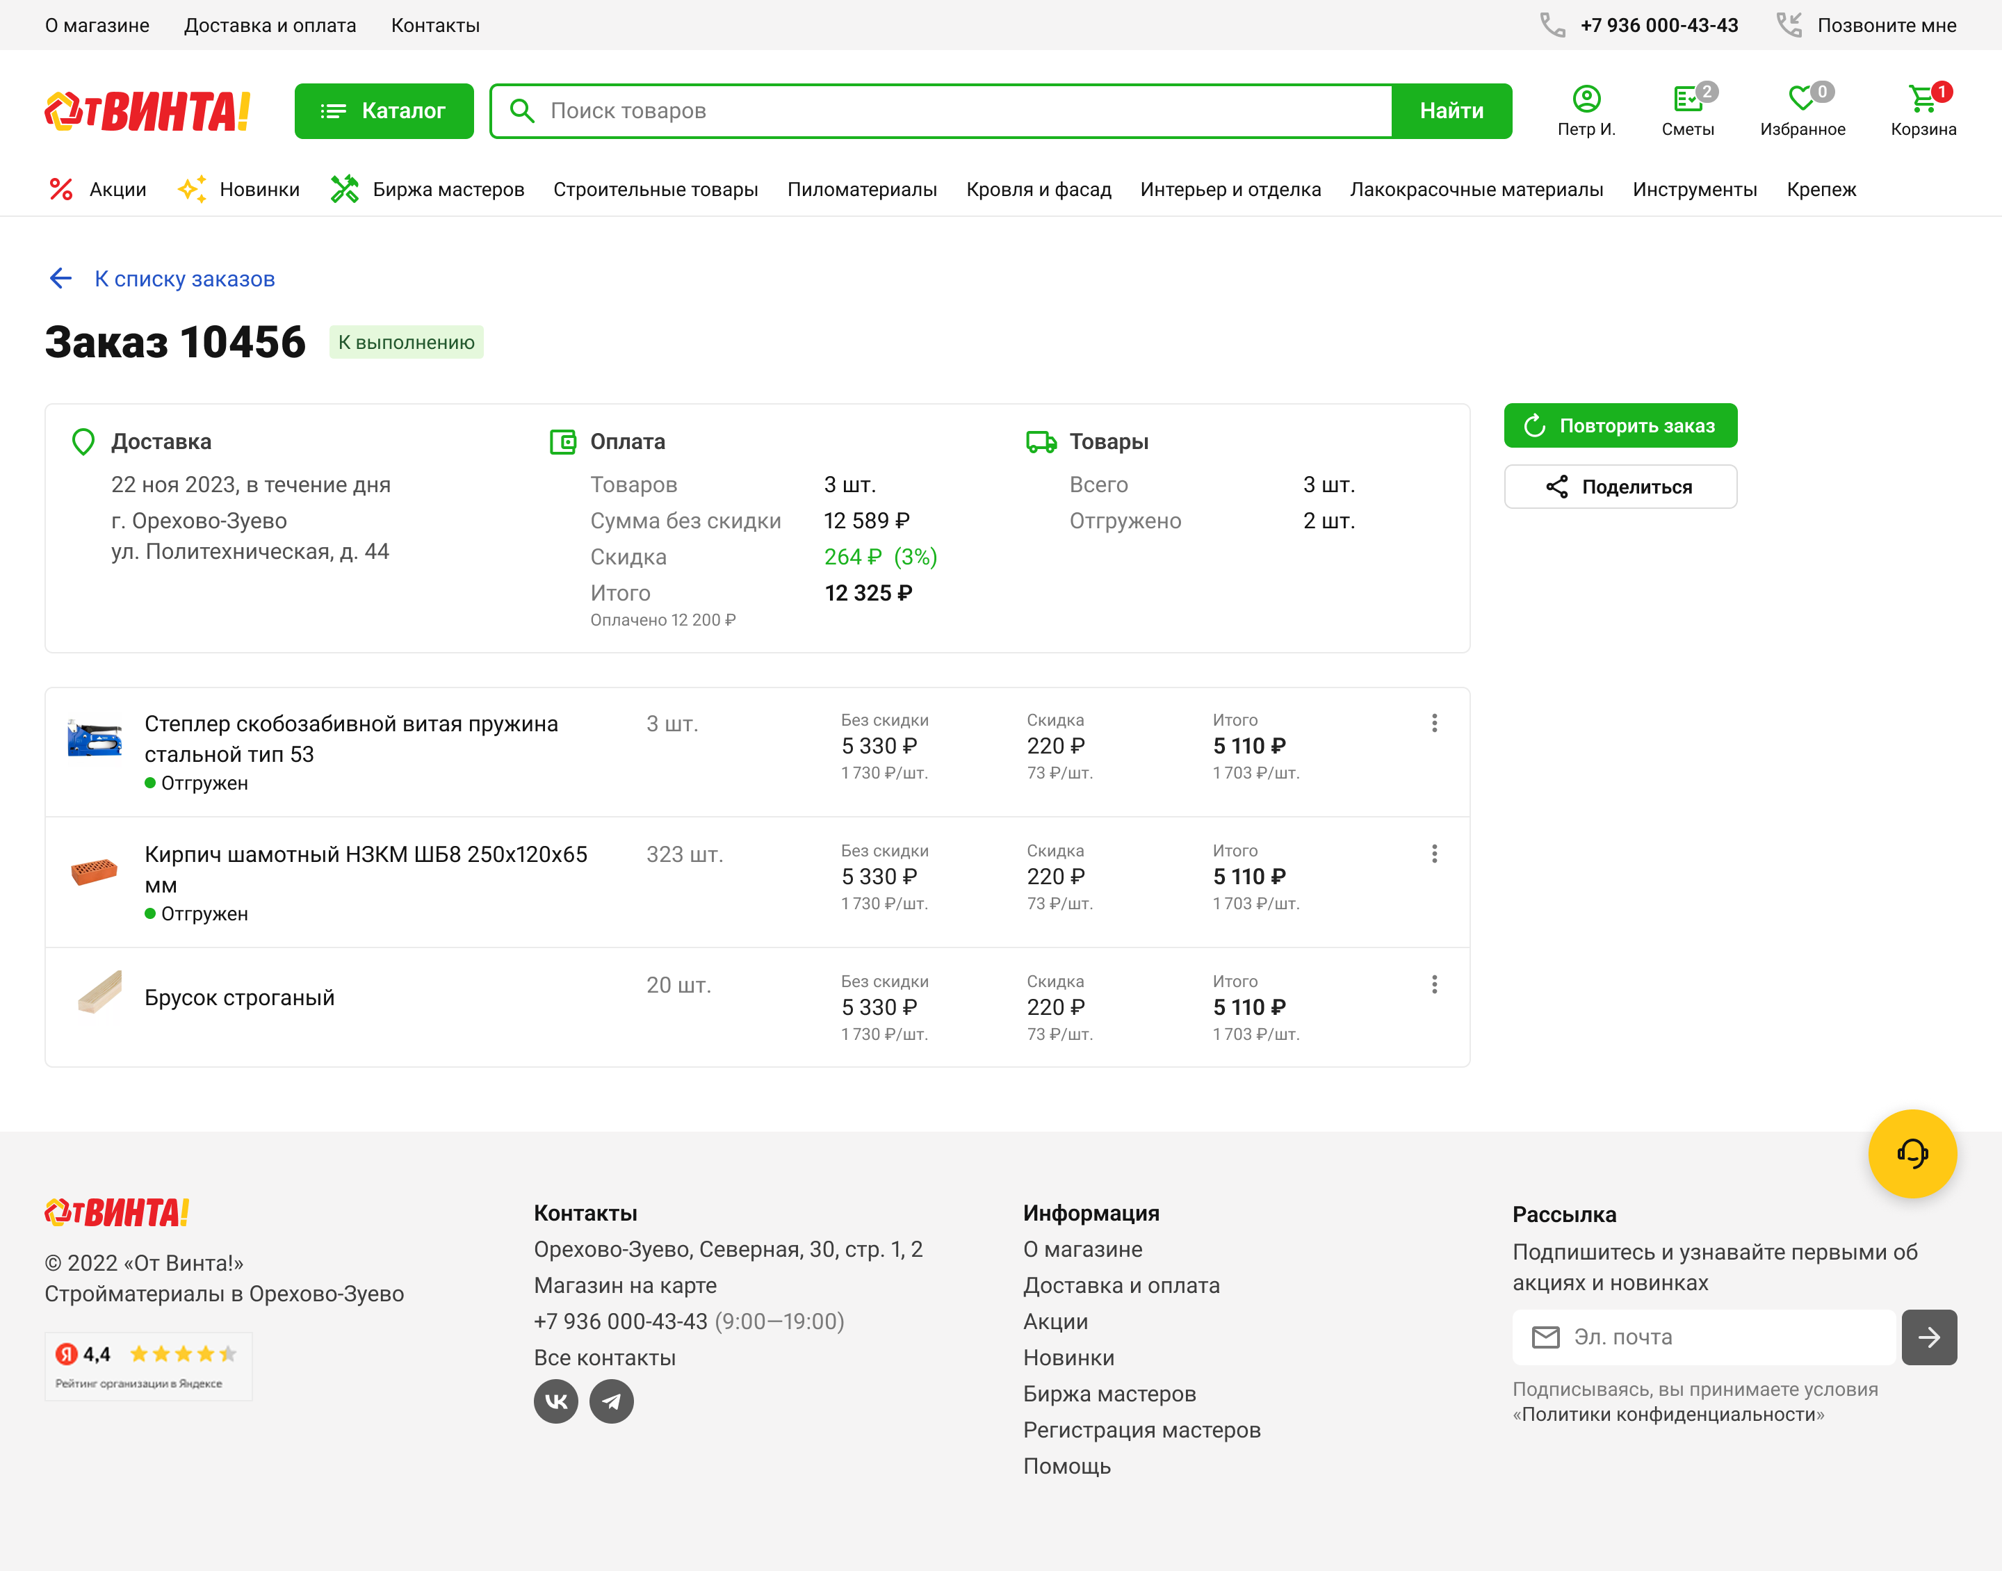Open the Каталог menu button
The width and height of the screenshot is (2002, 1571).
point(384,111)
